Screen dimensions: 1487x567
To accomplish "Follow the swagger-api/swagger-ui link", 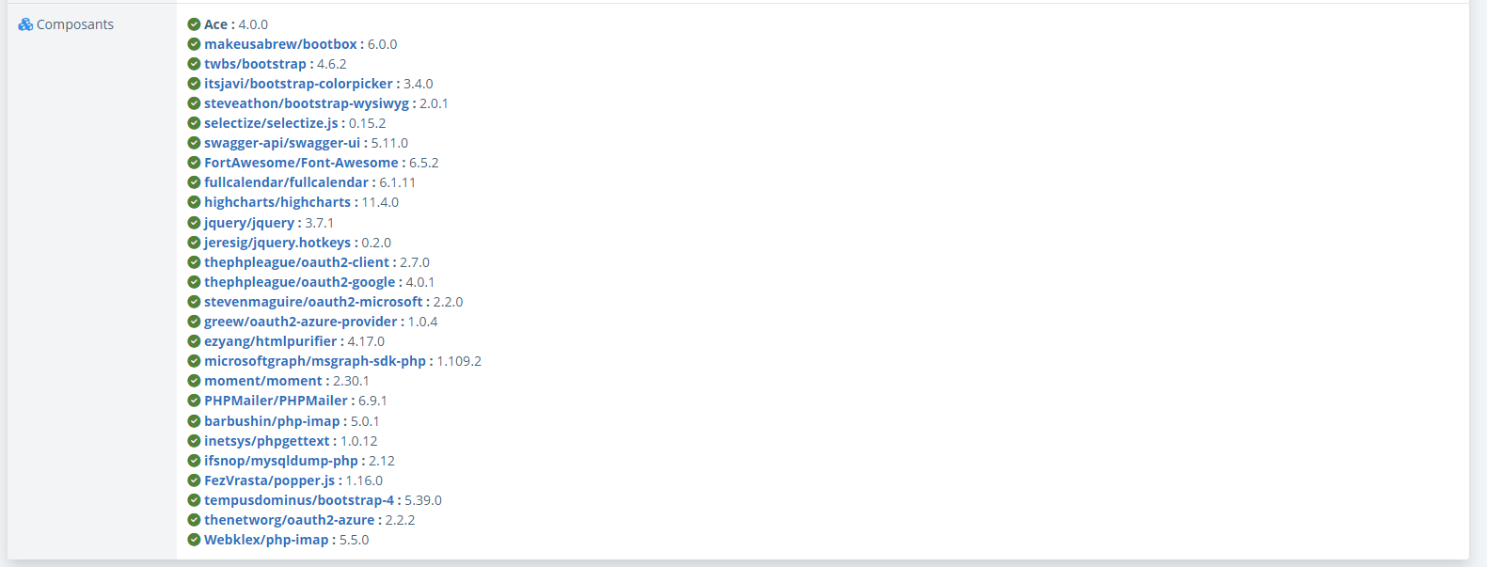I will [x=282, y=143].
